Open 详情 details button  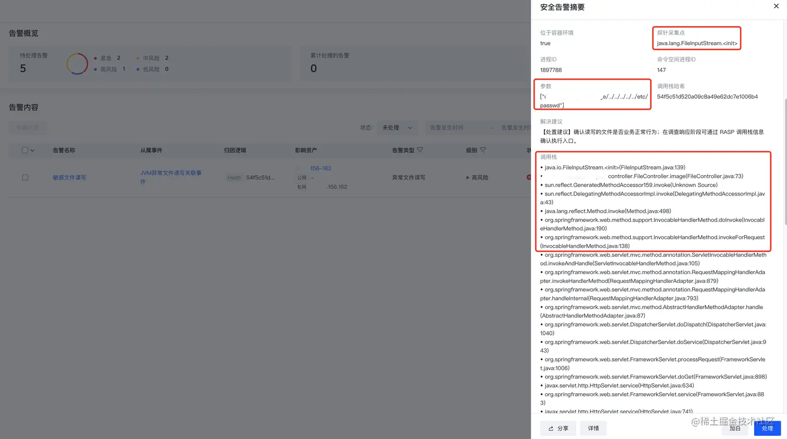coord(593,428)
